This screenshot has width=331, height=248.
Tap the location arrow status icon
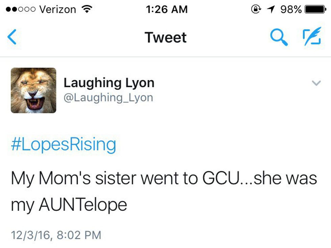[x=270, y=9]
